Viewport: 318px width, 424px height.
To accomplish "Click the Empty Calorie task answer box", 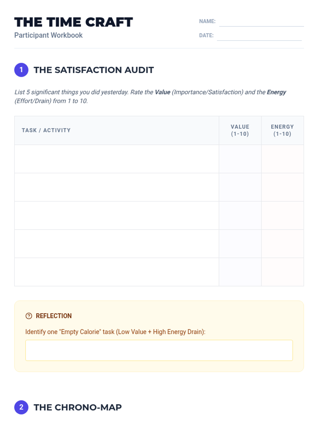I will click(x=159, y=350).
